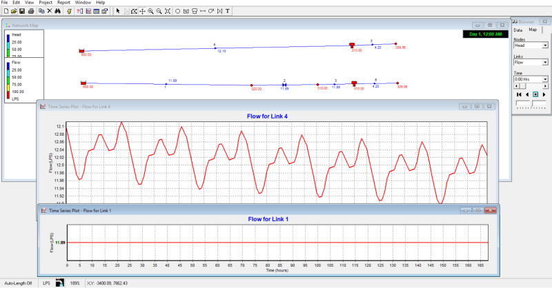
Task: Select the Add Reservoir tool
Action: pyautogui.click(x=186, y=11)
